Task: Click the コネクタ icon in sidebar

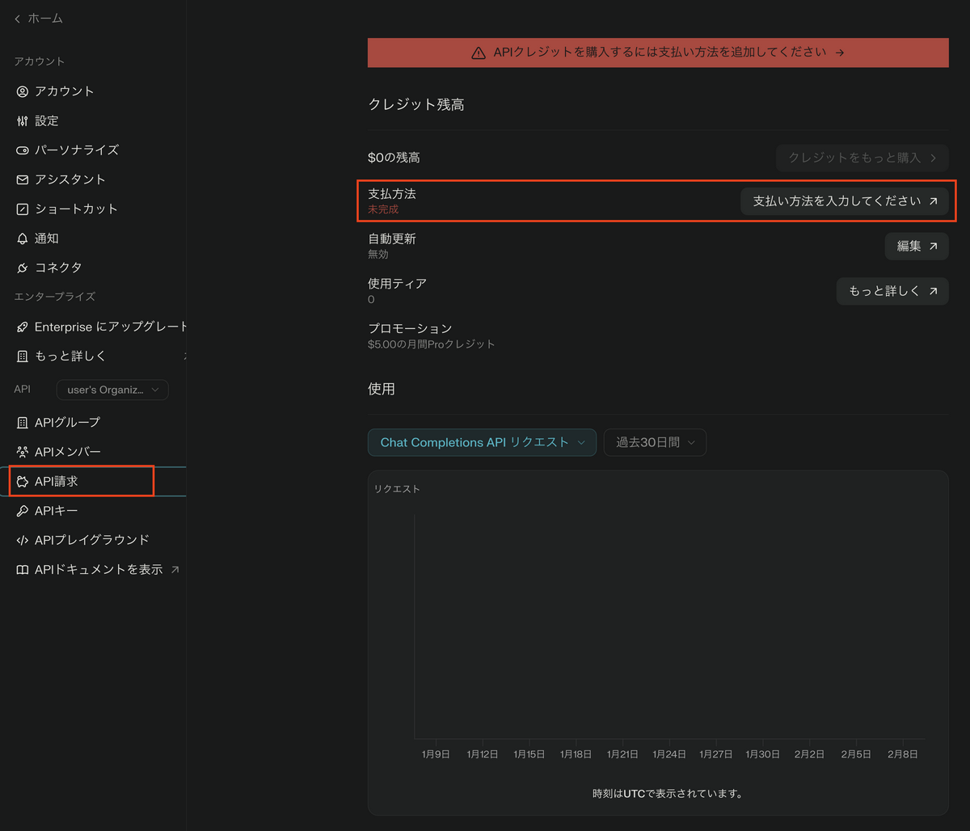Action: click(x=22, y=267)
